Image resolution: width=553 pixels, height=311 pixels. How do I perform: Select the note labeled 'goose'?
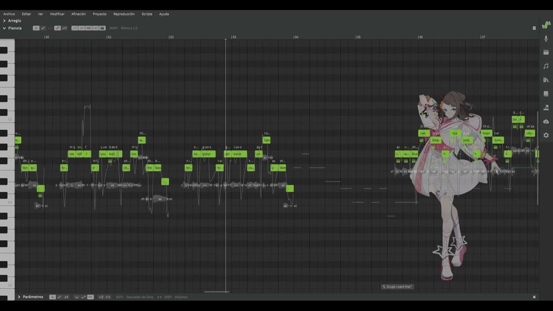tap(209, 154)
